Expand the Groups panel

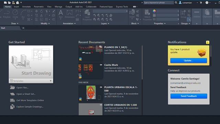(x=186, y=23)
